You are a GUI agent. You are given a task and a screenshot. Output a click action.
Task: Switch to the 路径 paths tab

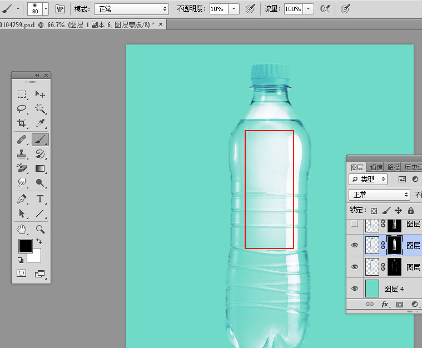pyautogui.click(x=394, y=167)
